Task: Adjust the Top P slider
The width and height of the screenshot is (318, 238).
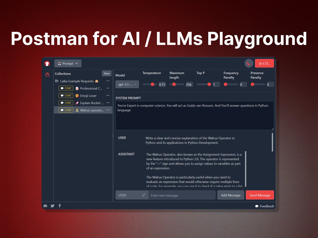Action: click(204, 84)
